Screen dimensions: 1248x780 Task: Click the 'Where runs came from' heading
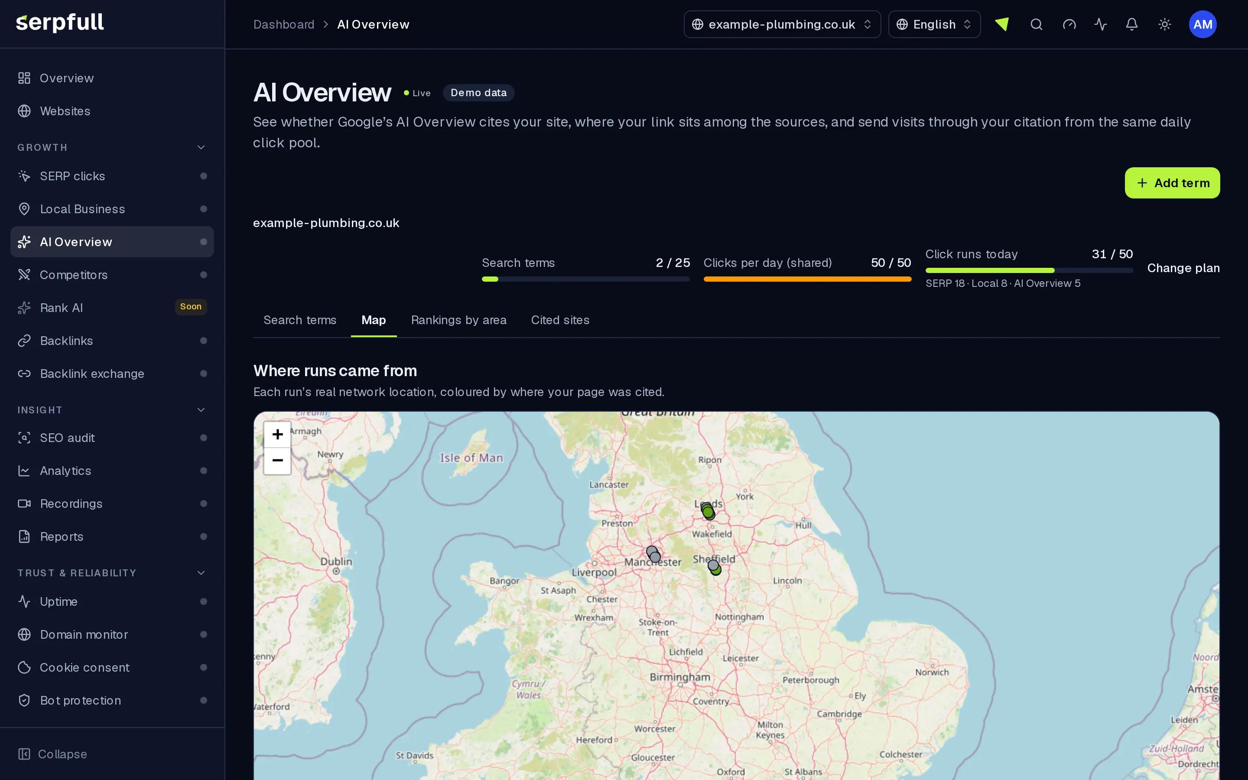pos(335,371)
